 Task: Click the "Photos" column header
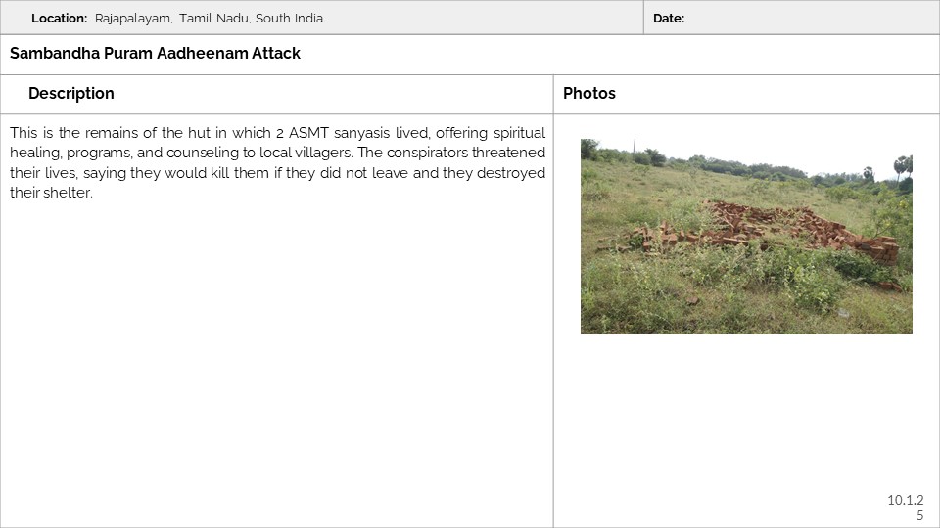tap(589, 94)
